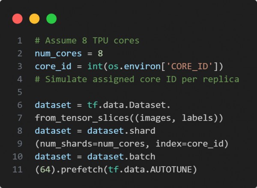Click the batch method on line 10

click(x=142, y=157)
